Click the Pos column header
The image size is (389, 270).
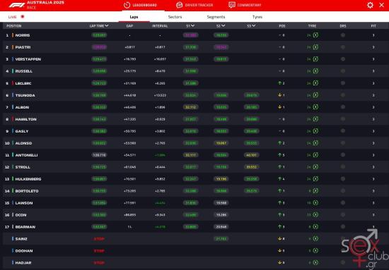coord(281,26)
